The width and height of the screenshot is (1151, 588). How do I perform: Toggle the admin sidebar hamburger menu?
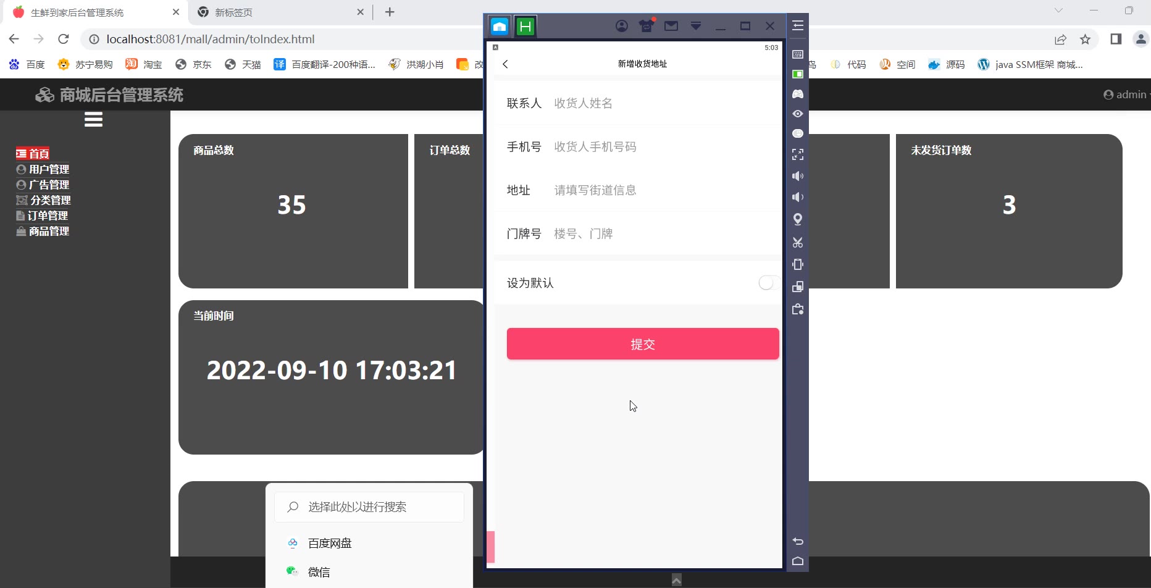93,119
